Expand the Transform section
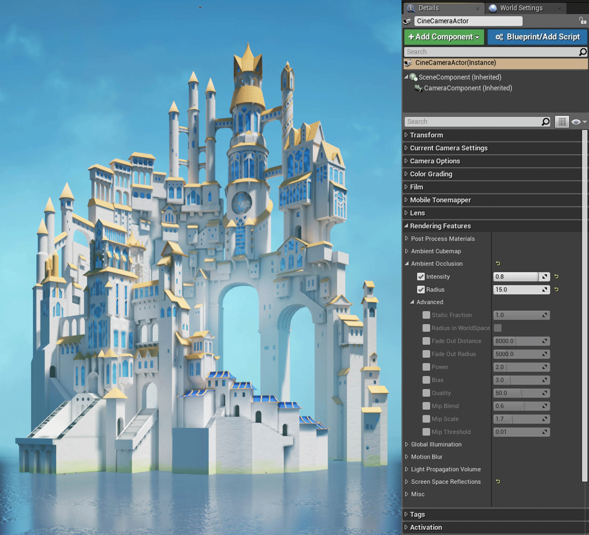The width and height of the screenshot is (589, 535). click(x=406, y=135)
